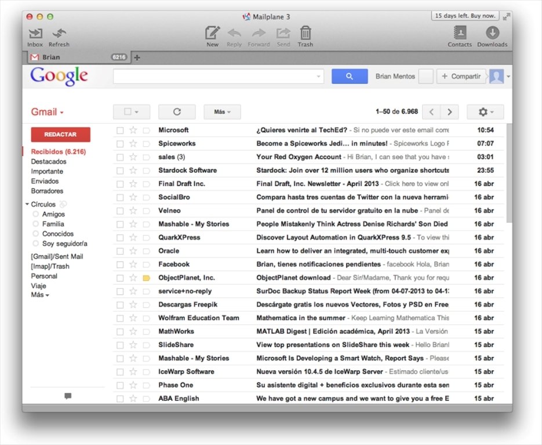The height and width of the screenshot is (445, 542).
Task: Click the Send toolbar icon
Action: coord(283,37)
